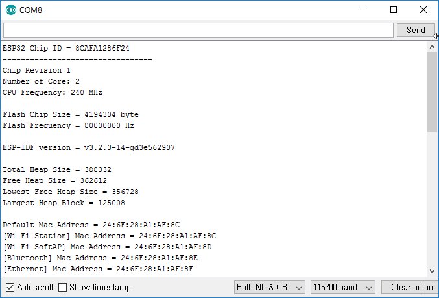Maximize the COM8 window
The image size is (439, 298).
click(394, 10)
